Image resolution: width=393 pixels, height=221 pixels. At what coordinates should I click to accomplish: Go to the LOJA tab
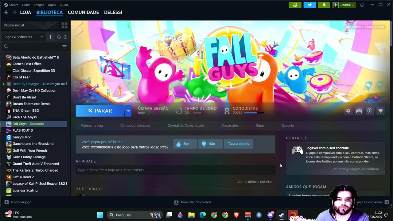point(25,12)
